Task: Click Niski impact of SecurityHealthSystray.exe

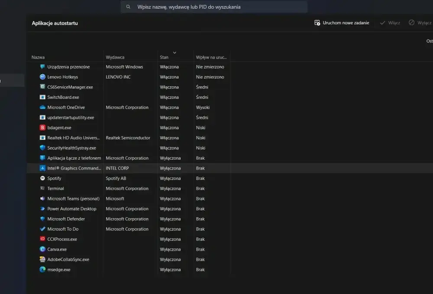Action: pos(200,148)
